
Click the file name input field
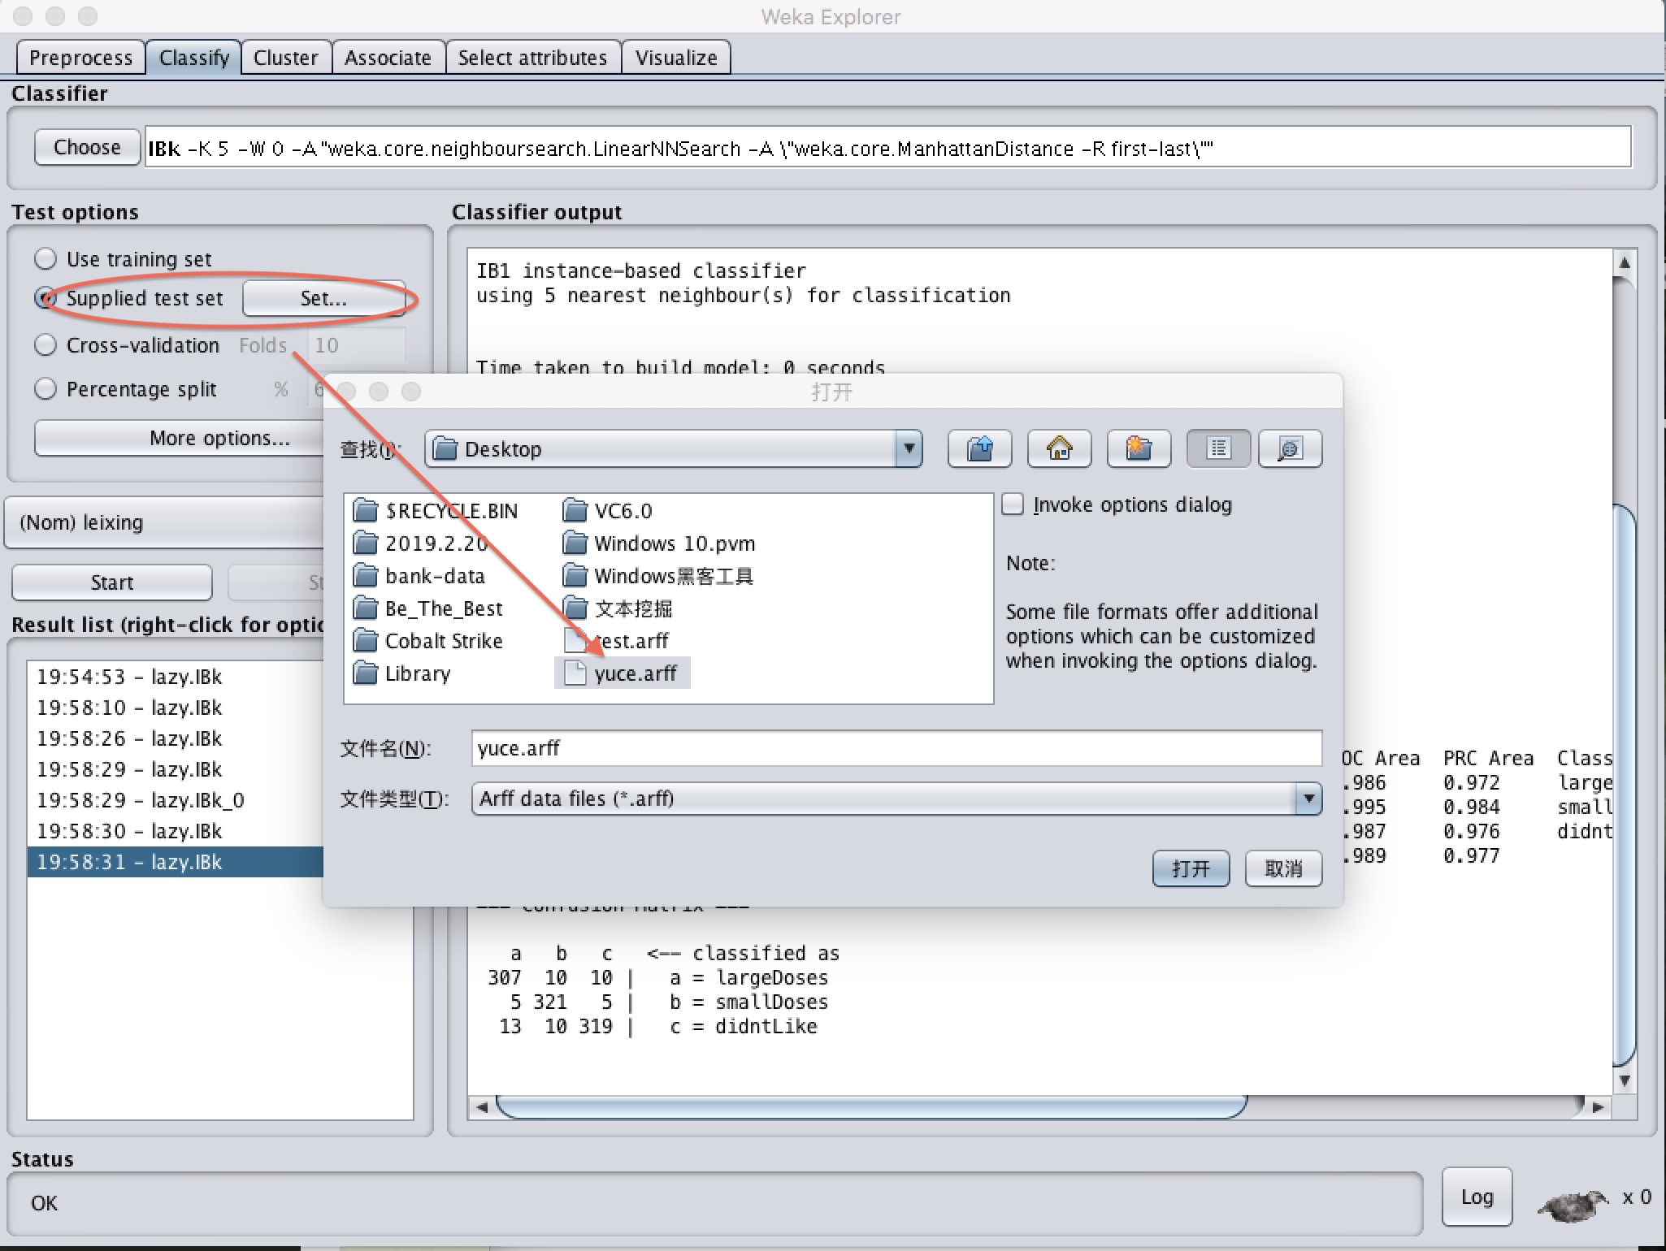point(896,748)
